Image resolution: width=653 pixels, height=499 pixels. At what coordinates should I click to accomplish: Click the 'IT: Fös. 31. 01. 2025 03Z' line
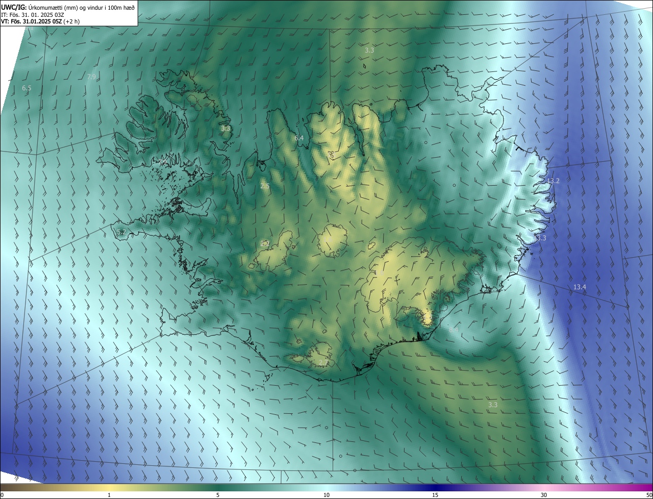[32, 14]
